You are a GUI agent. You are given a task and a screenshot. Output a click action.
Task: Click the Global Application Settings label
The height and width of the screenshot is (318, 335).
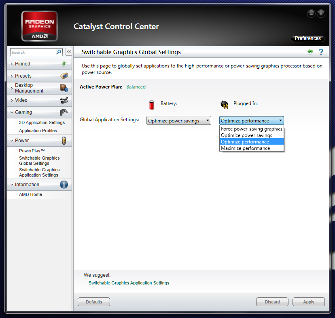(x=109, y=120)
